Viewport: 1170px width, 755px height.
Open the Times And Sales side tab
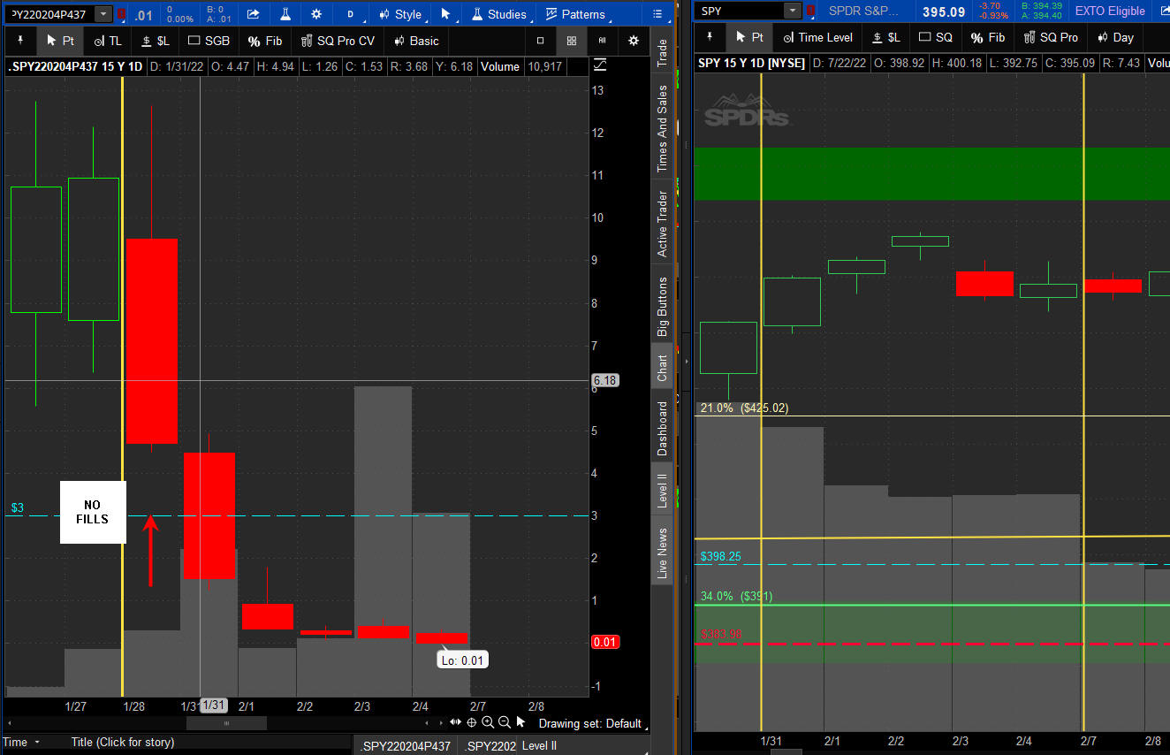tap(662, 128)
